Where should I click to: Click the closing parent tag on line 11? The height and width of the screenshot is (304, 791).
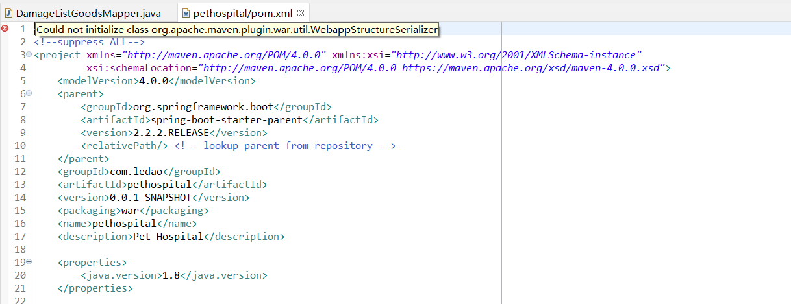coord(84,159)
